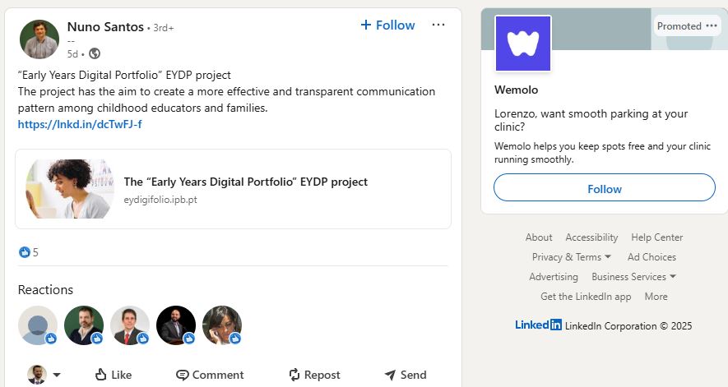The height and width of the screenshot is (387, 728).
Task: Click the Like thumbs-up icon
Action: pos(101,375)
